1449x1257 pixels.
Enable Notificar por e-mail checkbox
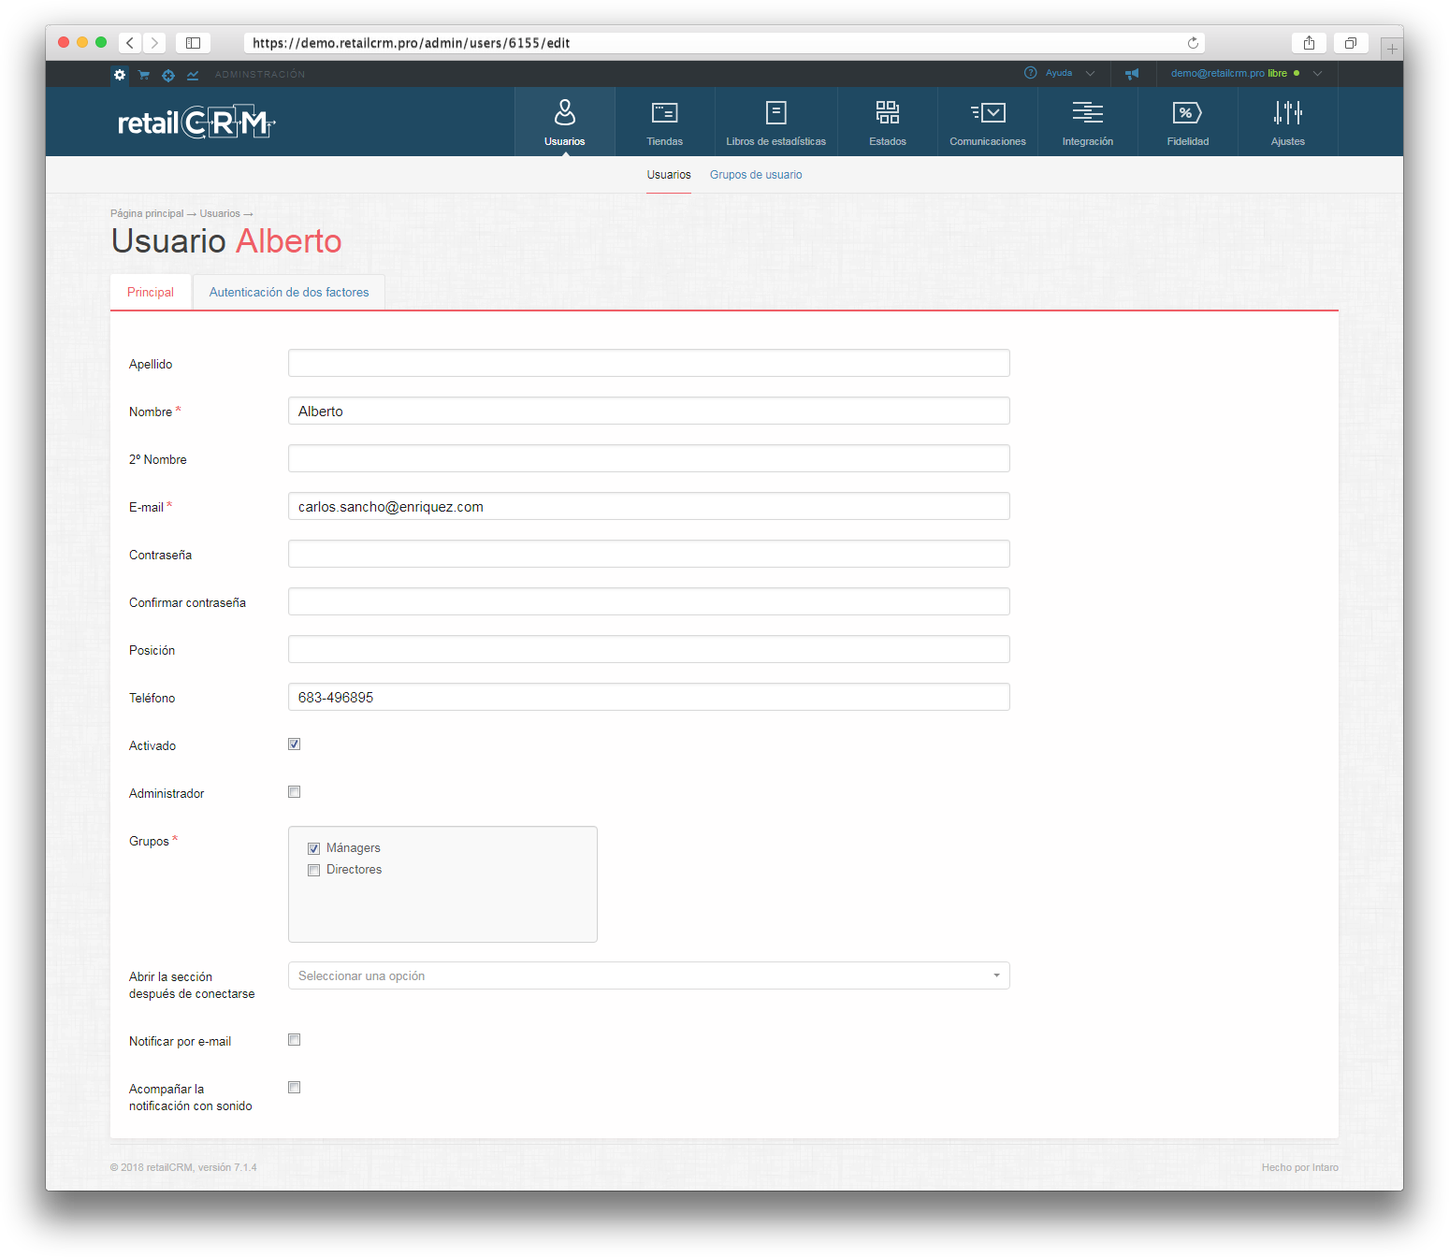[295, 1040]
